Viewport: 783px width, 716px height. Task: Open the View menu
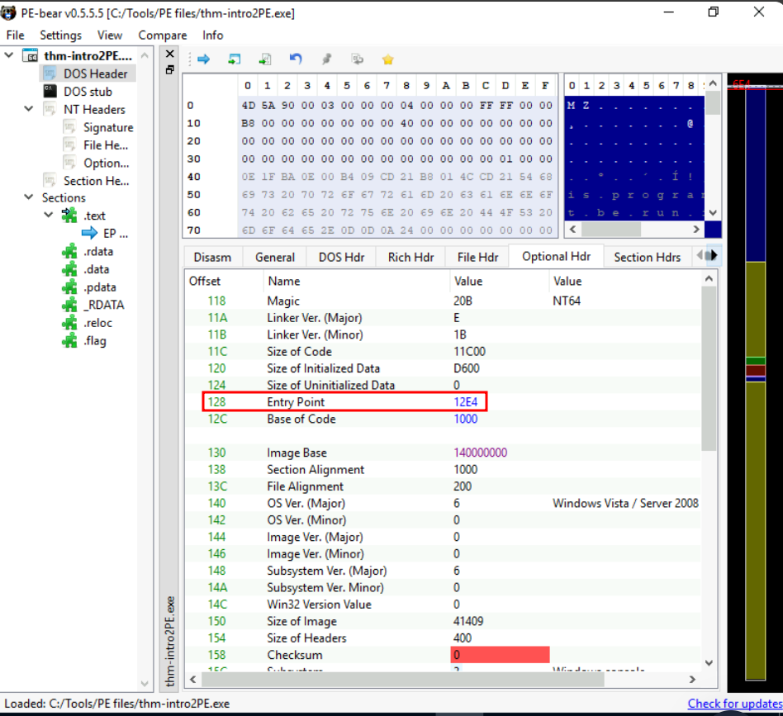[x=109, y=35]
